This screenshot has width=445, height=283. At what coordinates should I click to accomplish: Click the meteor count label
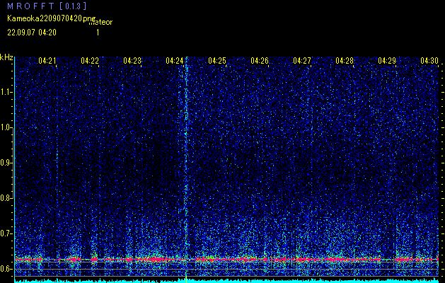pos(100,23)
